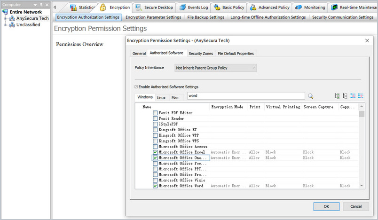Close the Computer side panel
This screenshot has width=378, height=220.
pyautogui.click(x=47, y=5)
